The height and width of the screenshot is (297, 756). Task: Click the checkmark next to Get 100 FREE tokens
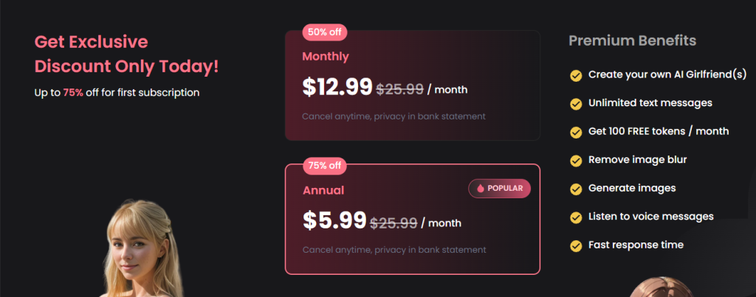coord(575,132)
